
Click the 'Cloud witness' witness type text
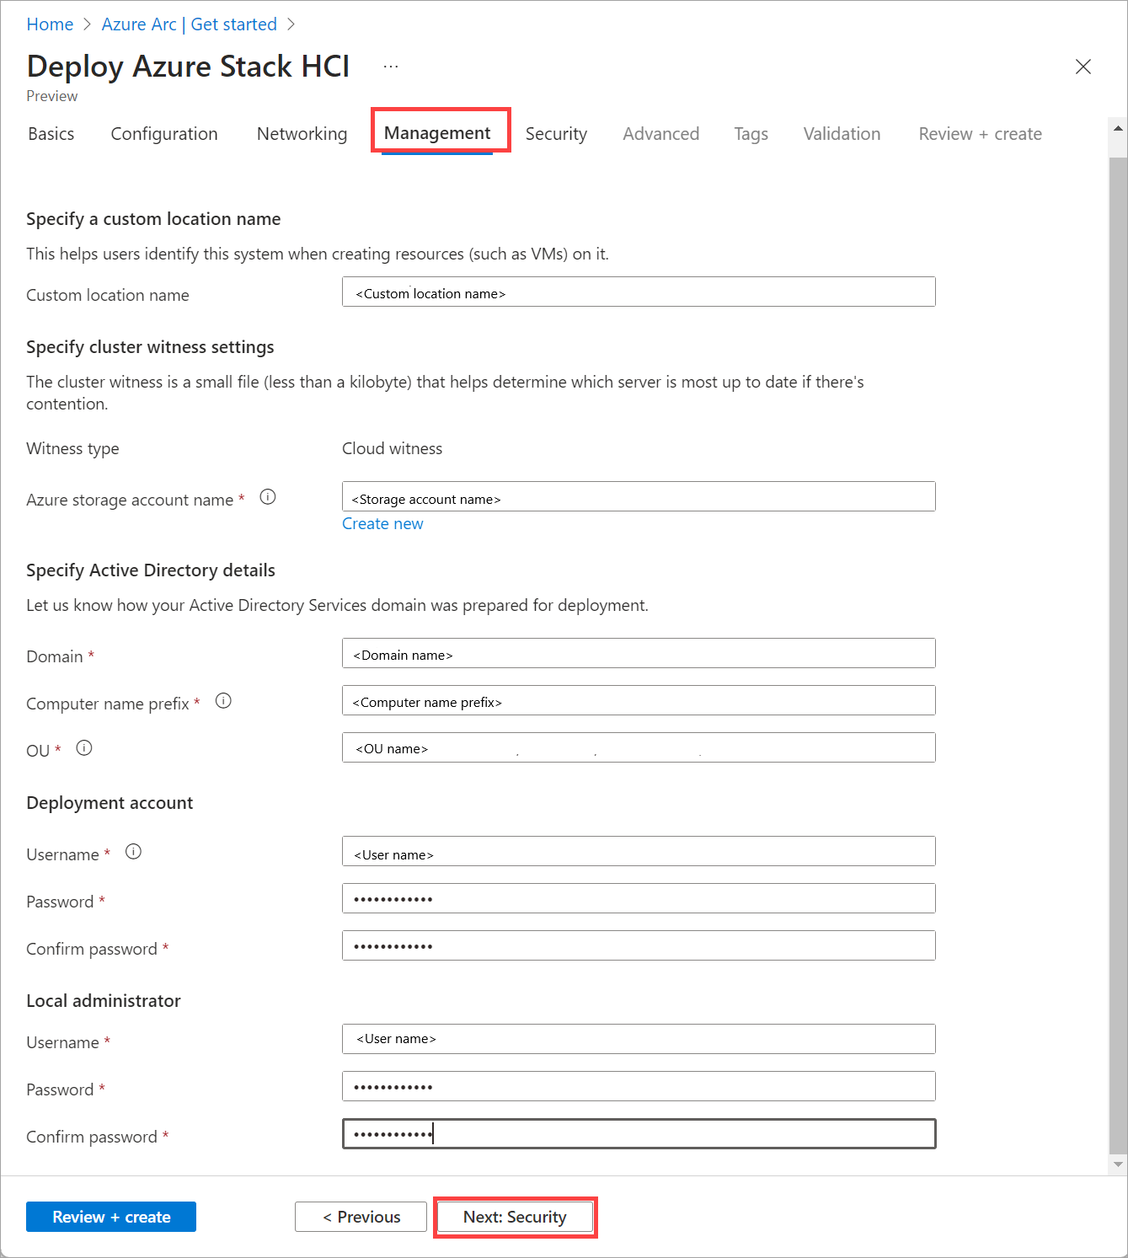coord(392,448)
